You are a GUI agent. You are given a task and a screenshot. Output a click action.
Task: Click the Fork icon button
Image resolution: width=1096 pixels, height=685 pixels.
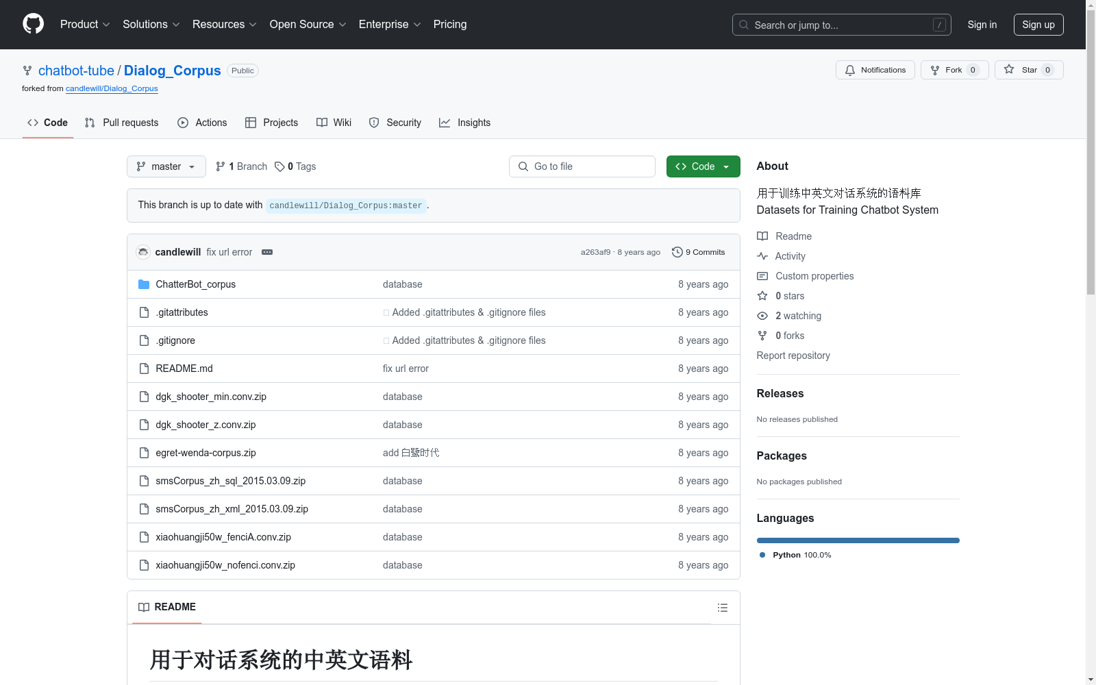coord(935,71)
